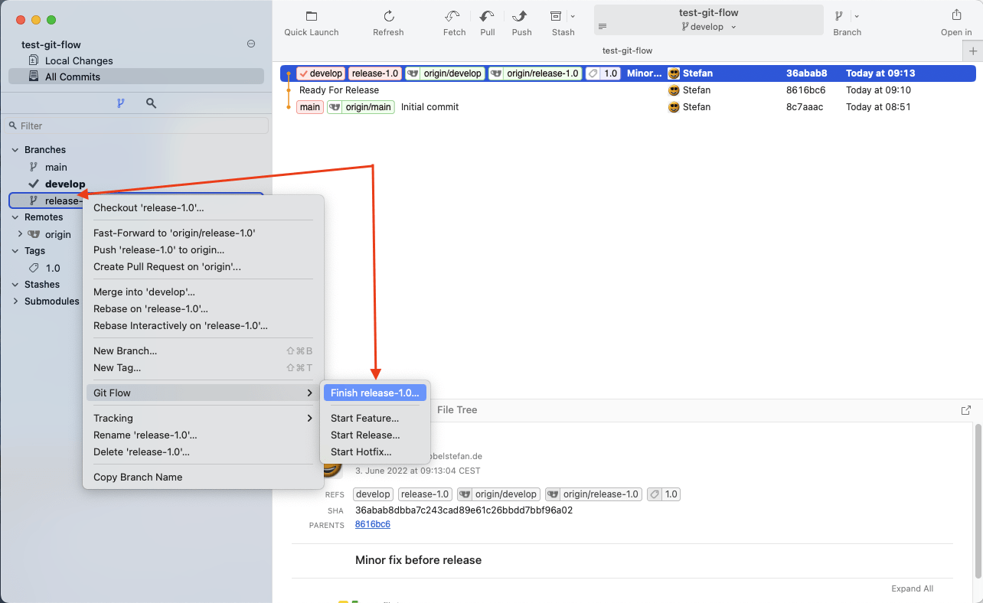Open the develop branch selector dropdown
The image size is (983, 603).
(x=708, y=27)
